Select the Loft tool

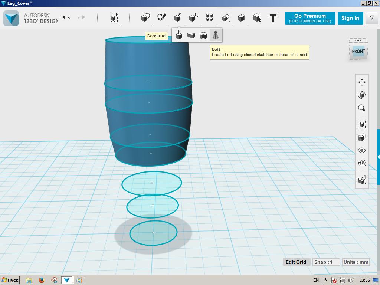216,35
